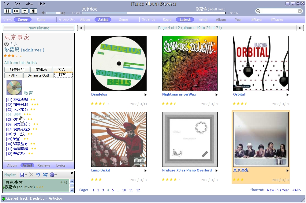
Task: Click the play icon beside Prefuse 73 as Piano Overlord
Action: pos(216,171)
